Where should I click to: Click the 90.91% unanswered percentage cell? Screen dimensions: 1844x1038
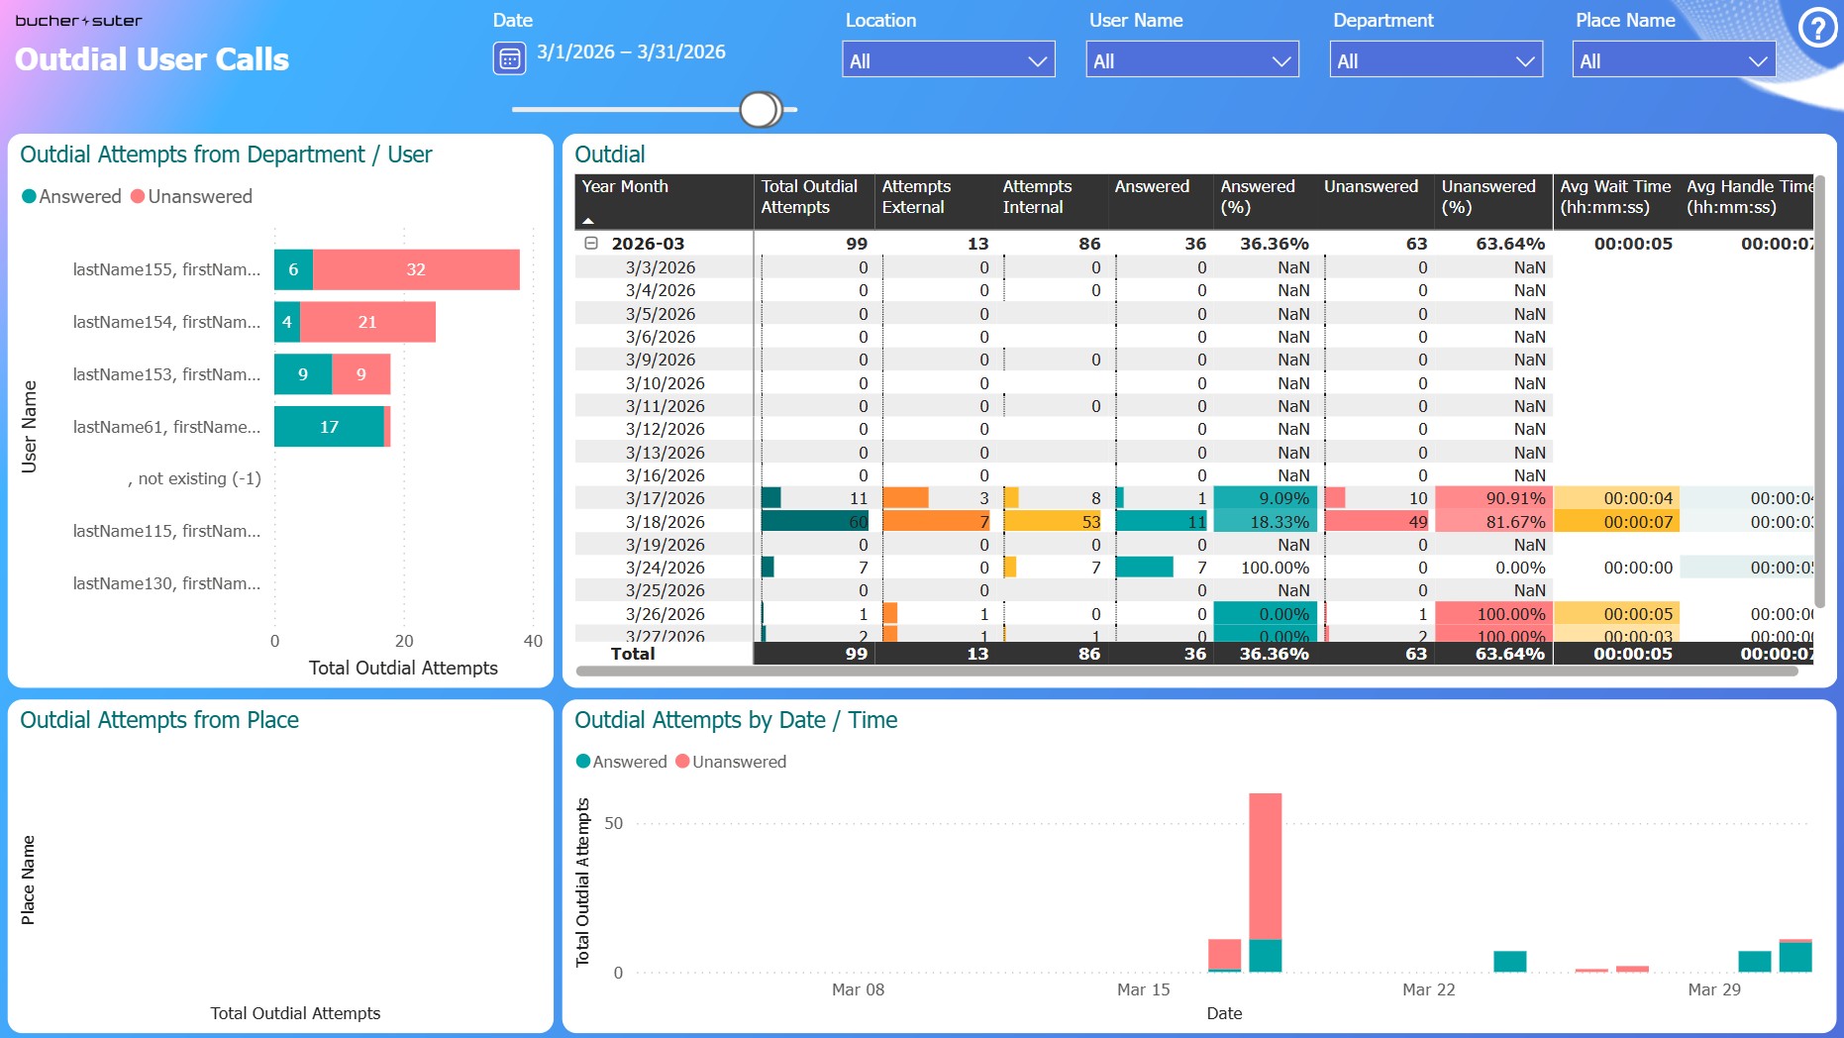click(x=1493, y=498)
